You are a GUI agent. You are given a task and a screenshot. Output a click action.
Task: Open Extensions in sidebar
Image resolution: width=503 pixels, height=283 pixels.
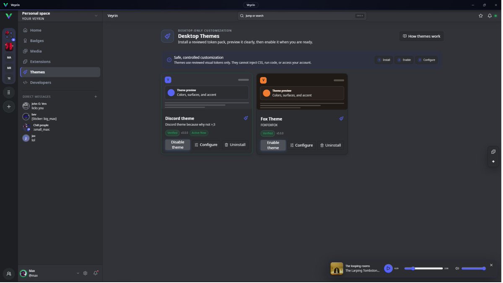(x=60, y=62)
